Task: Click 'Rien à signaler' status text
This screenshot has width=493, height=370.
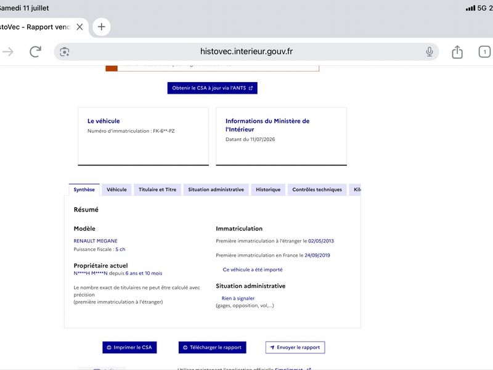Action: coord(238,298)
